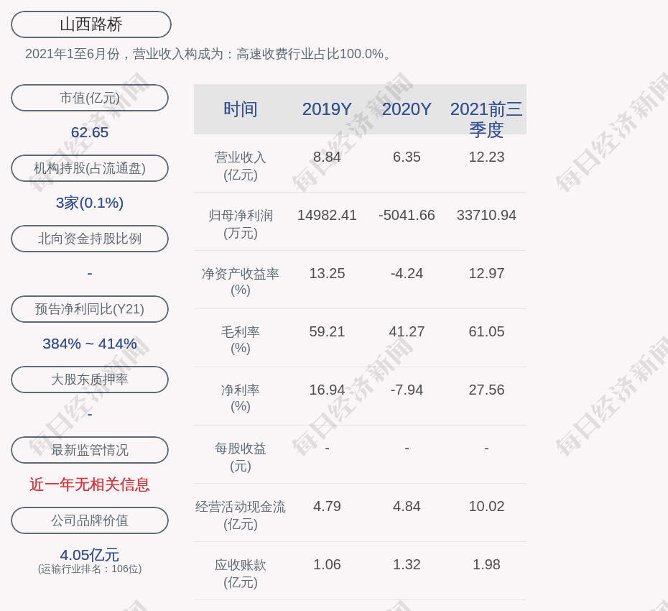Click the market value 62.65
The height and width of the screenshot is (611, 668).
point(90,132)
